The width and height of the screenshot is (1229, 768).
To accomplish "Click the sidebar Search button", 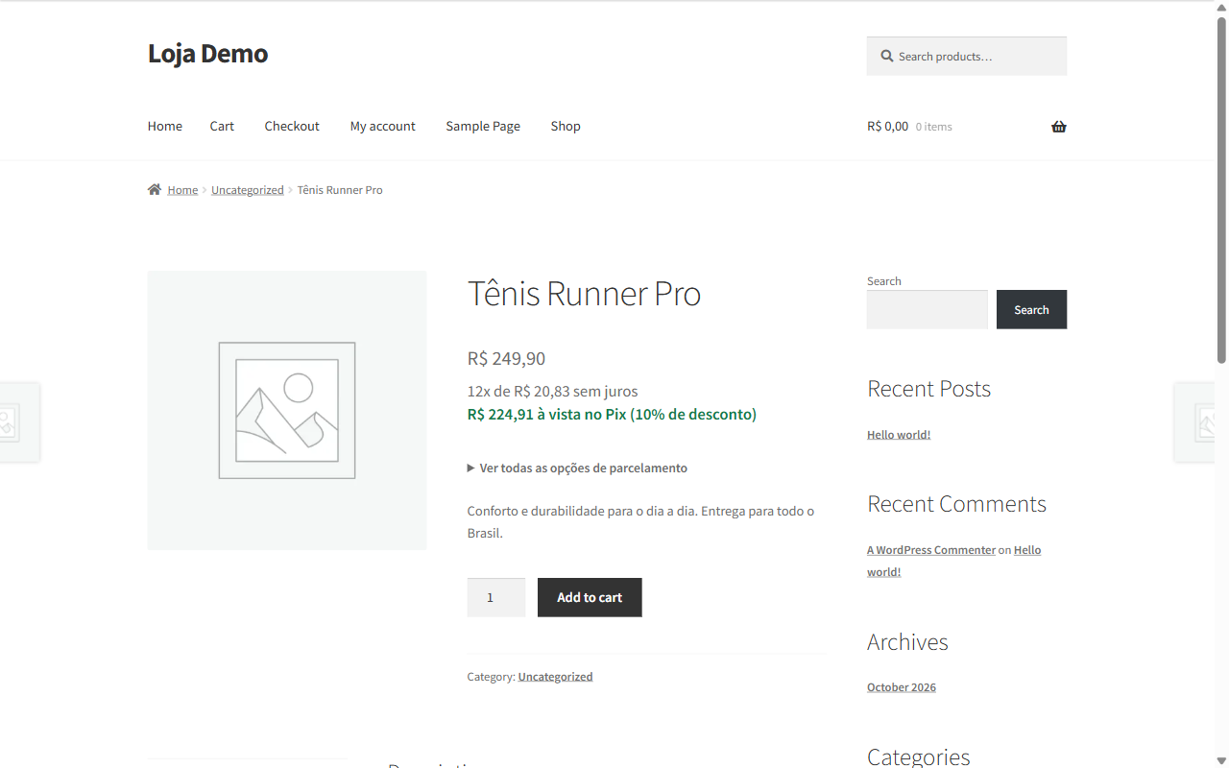I will coord(1031,309).
